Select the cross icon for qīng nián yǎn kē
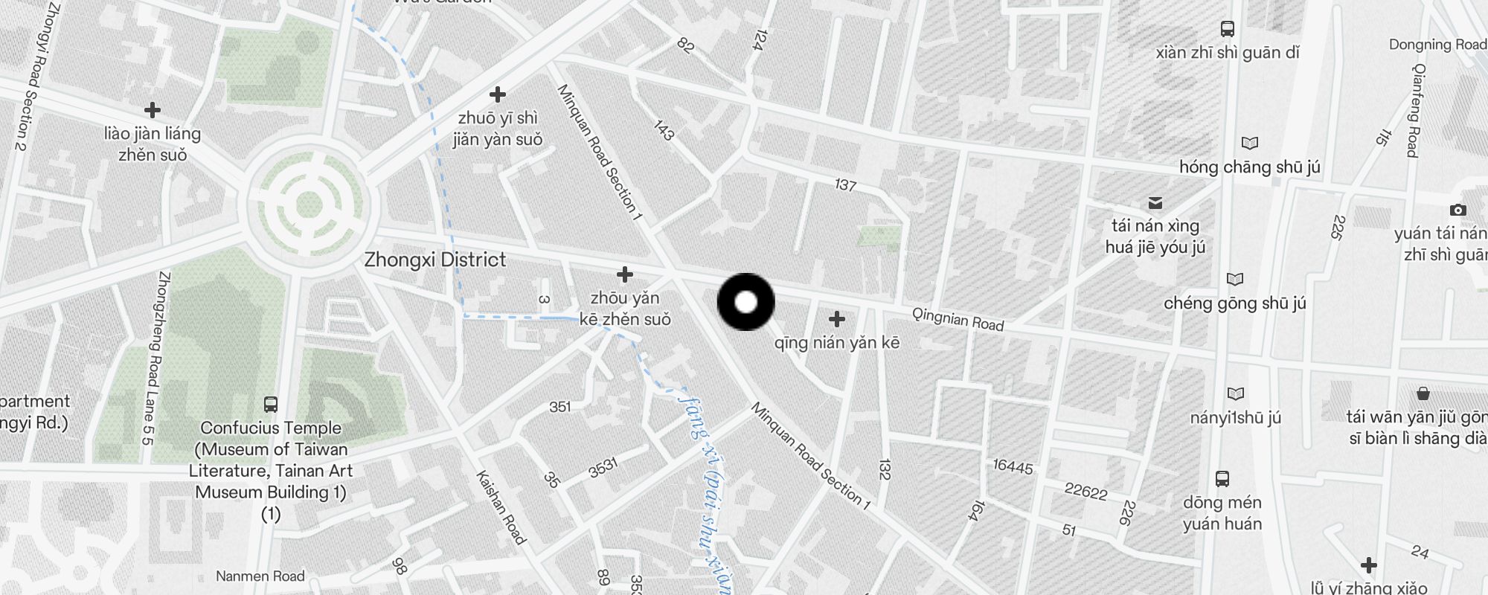 pos(837,319)
